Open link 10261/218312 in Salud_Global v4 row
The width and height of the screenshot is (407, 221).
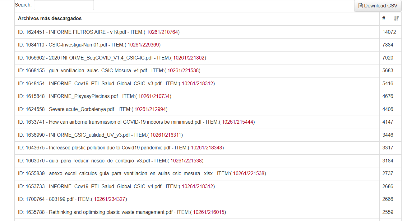click(x=197, y=187)
